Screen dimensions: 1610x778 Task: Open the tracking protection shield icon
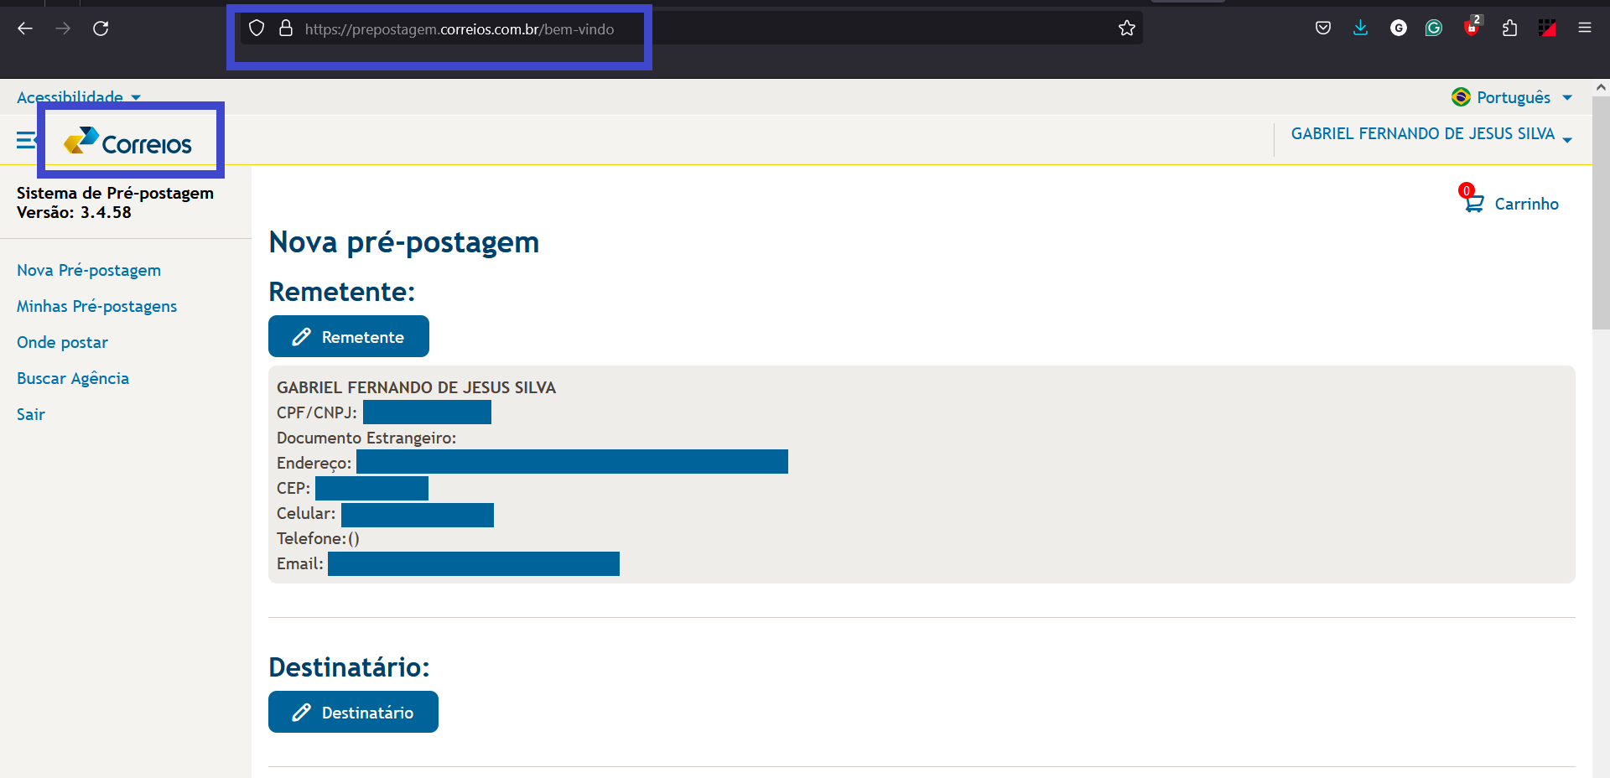point(257,29)
